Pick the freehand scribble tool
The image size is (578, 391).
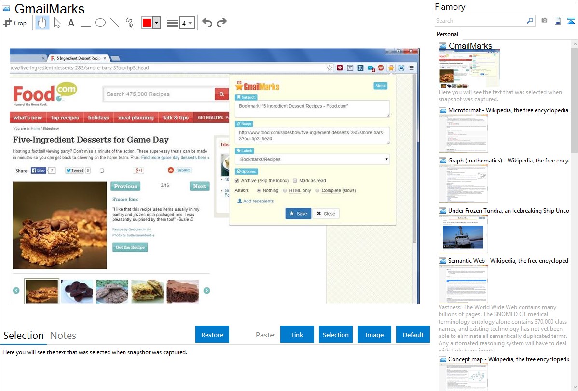point(129,23)
